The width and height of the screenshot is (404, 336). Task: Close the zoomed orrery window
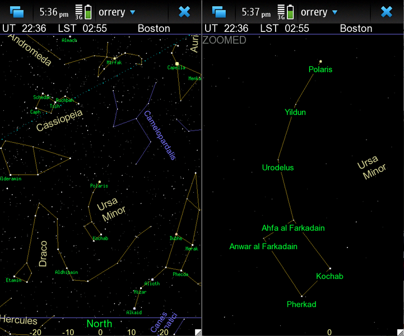pos(386,12)
